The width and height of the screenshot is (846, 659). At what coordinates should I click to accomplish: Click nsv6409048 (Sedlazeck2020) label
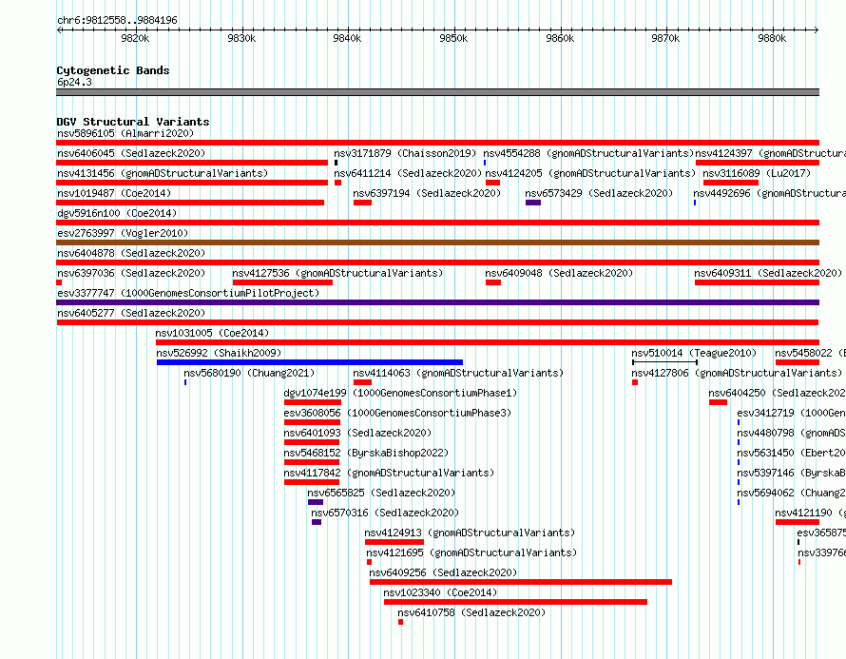(559, 273)
